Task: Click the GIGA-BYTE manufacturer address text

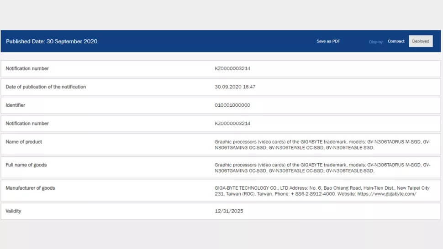Action: [x=322, y=191]
